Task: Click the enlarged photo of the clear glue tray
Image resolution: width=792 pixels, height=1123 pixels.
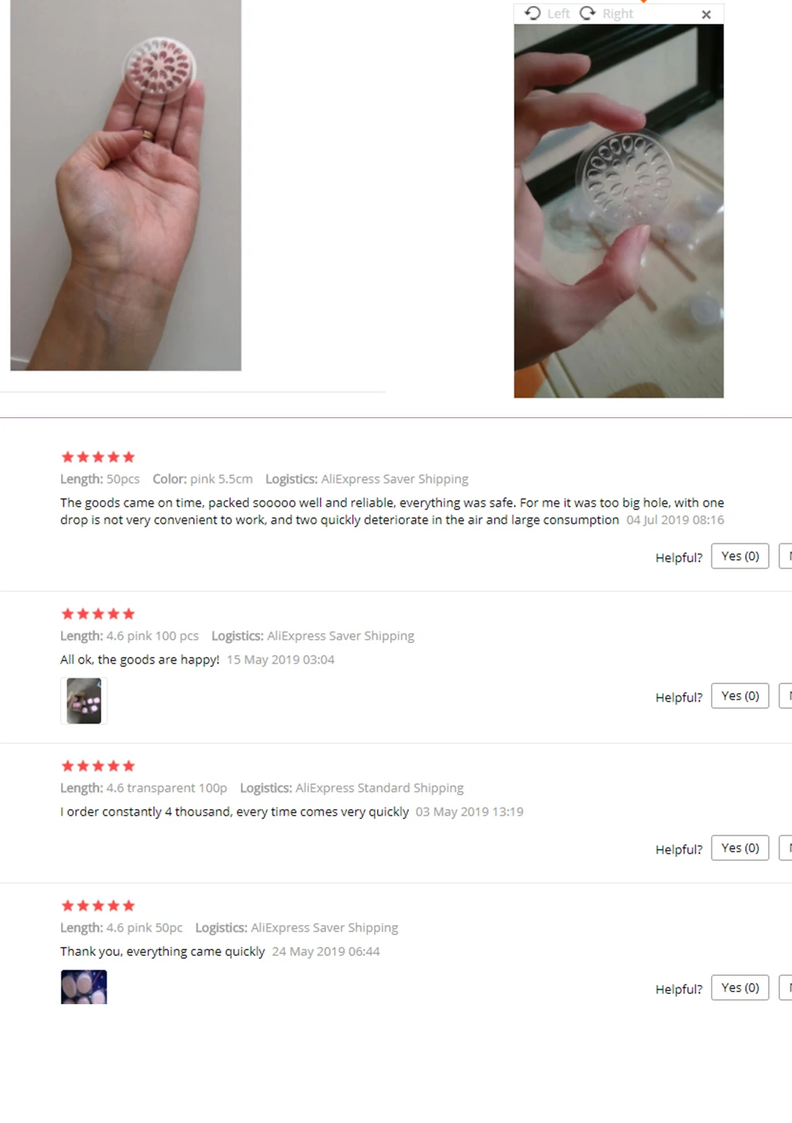Action: click(619, 211)
